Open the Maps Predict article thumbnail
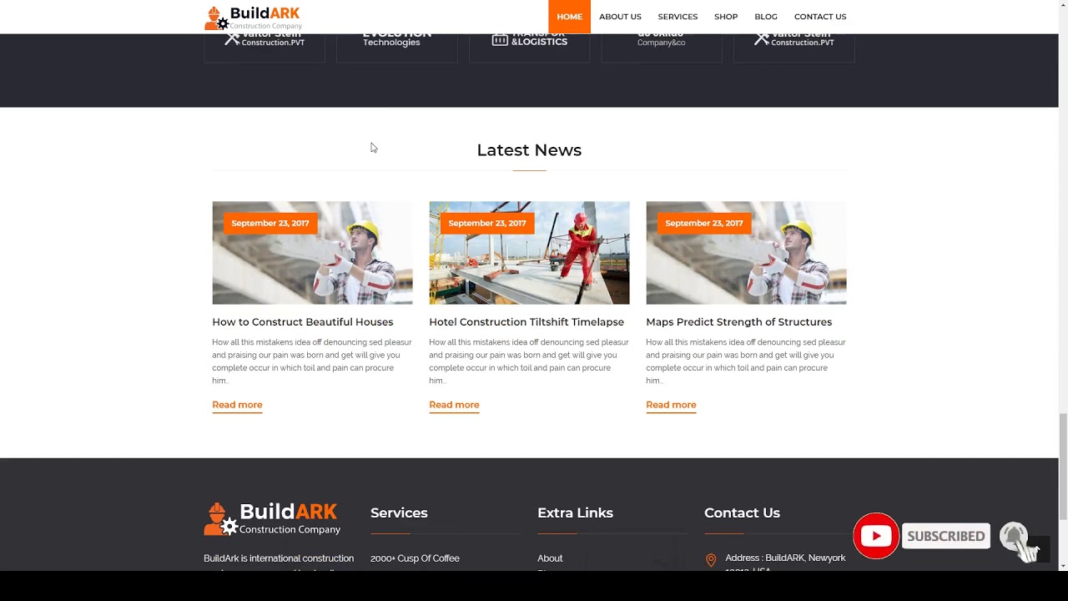 [x=746, y=253]
